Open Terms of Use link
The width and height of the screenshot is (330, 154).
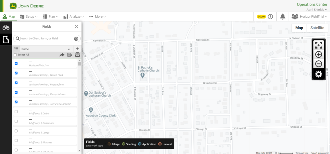click(302, 153)
